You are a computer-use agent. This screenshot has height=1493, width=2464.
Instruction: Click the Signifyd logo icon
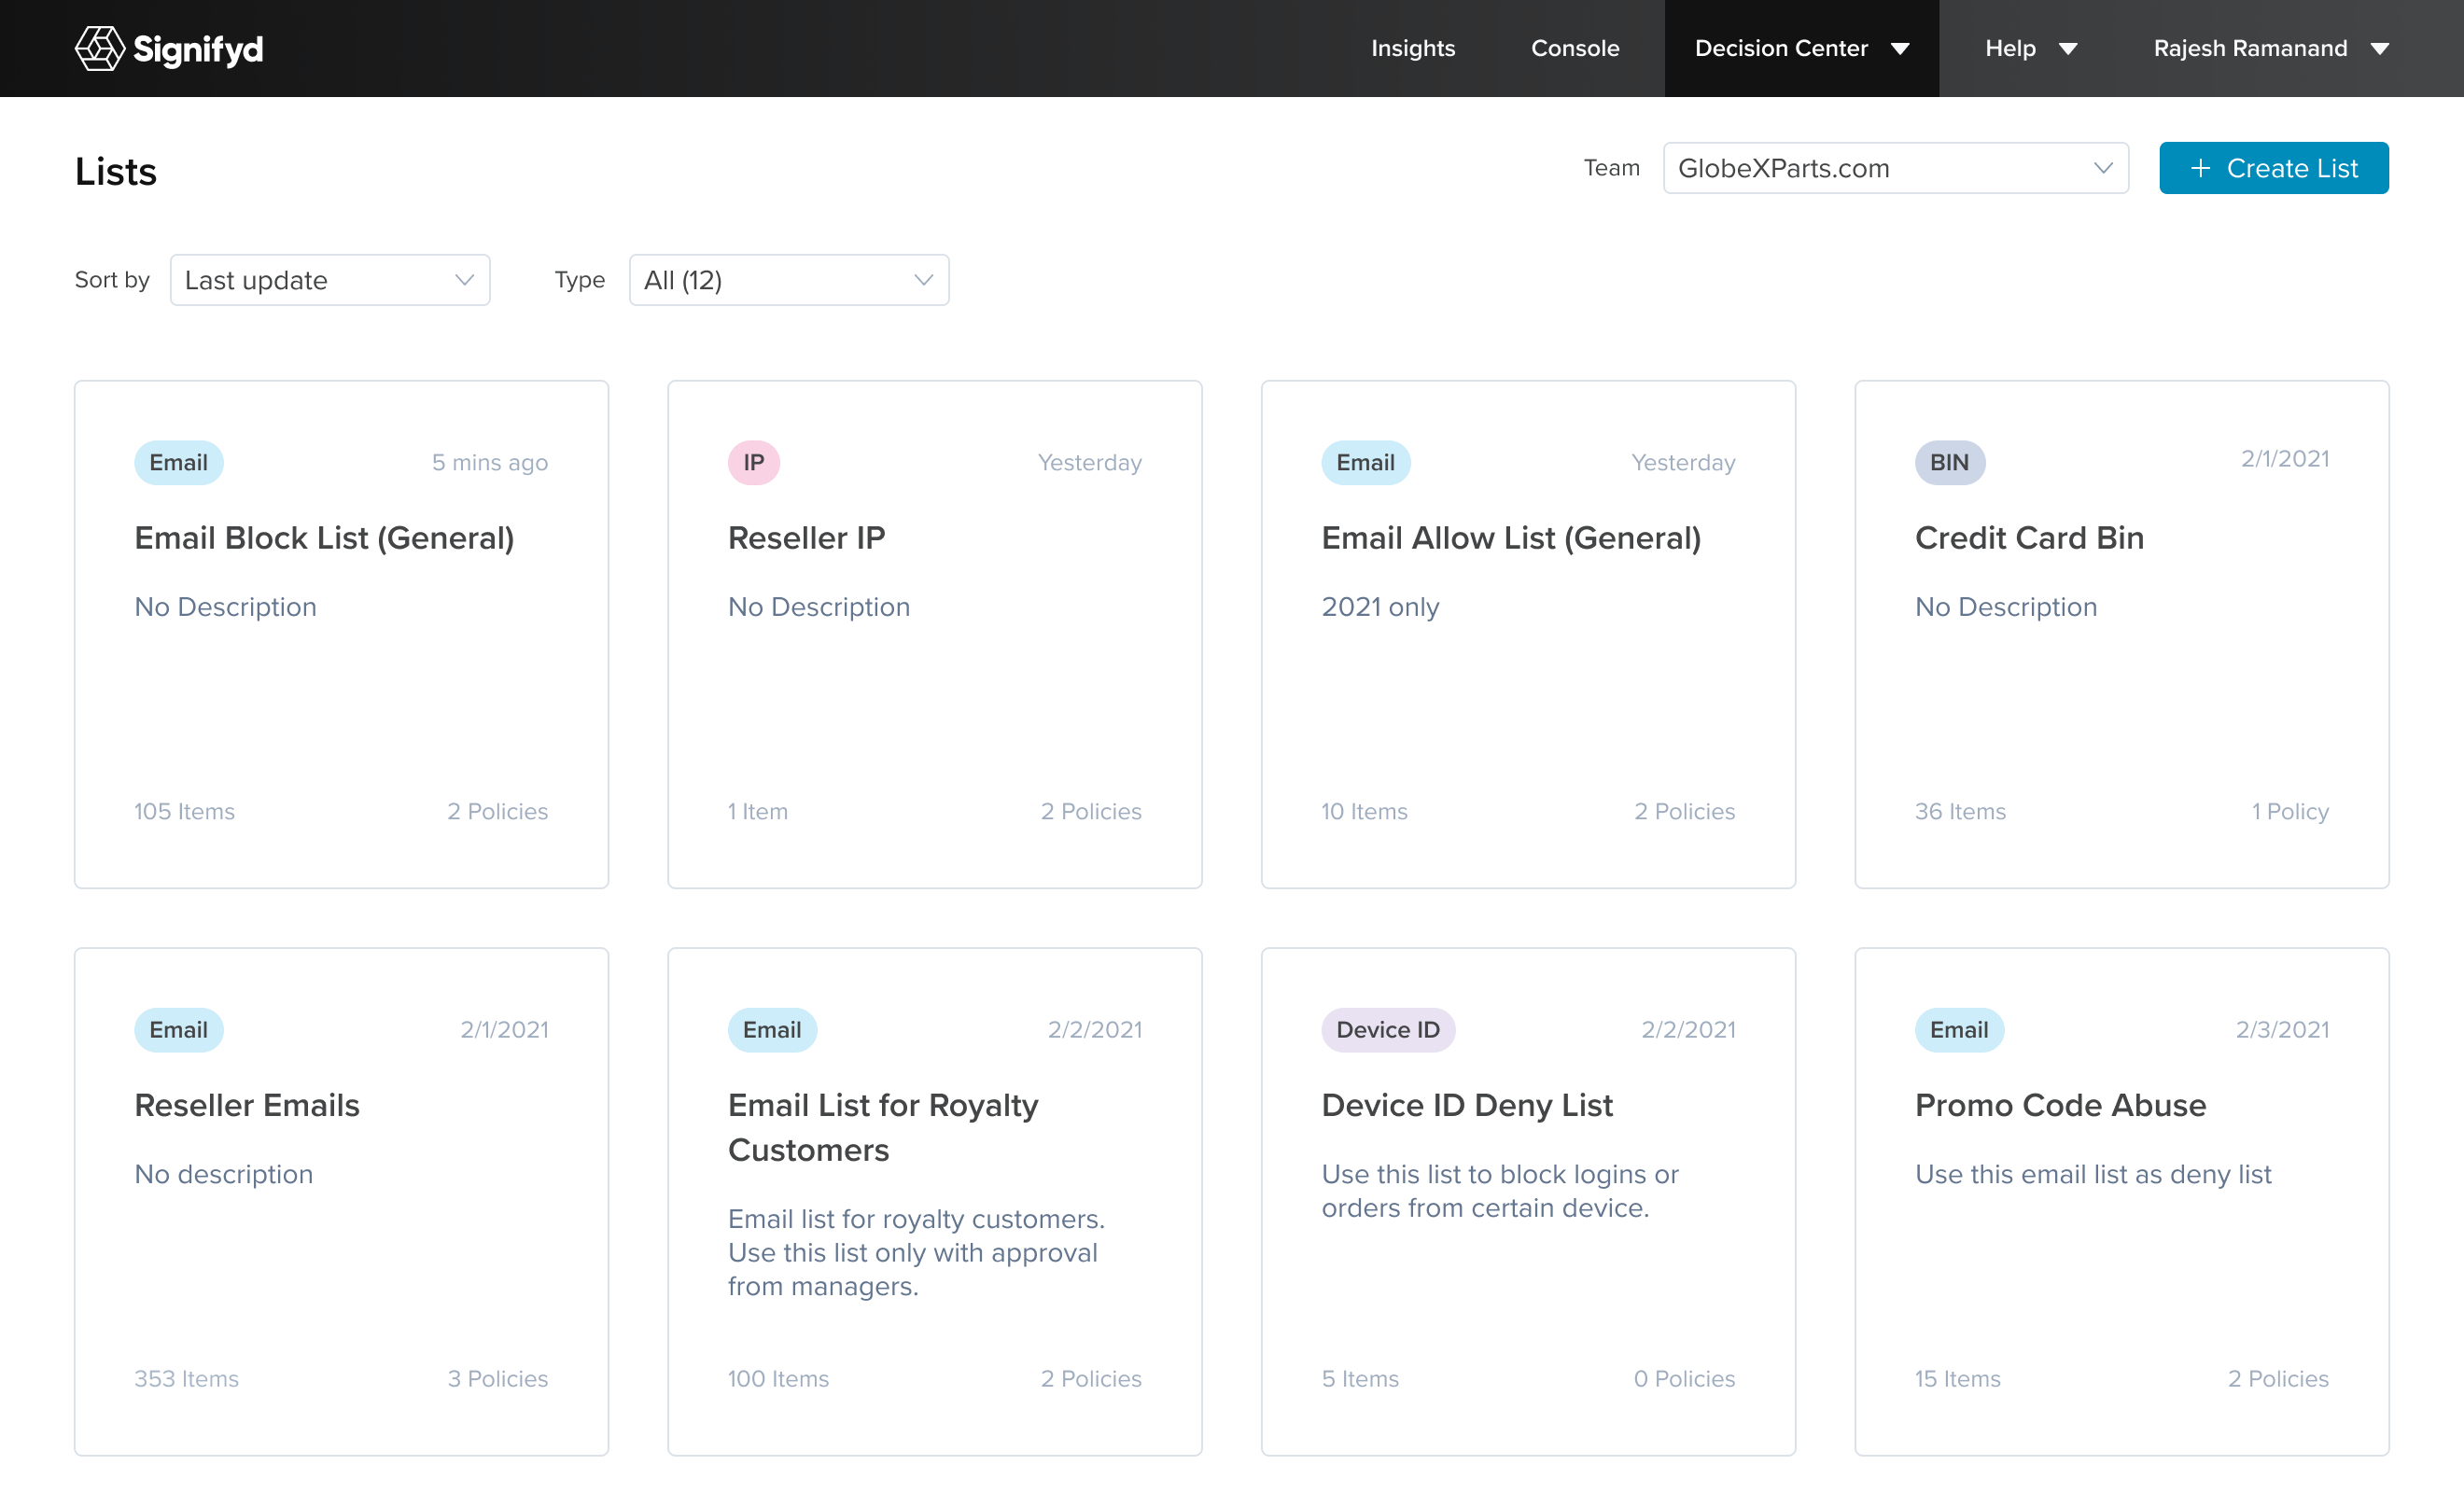(100, 48)
